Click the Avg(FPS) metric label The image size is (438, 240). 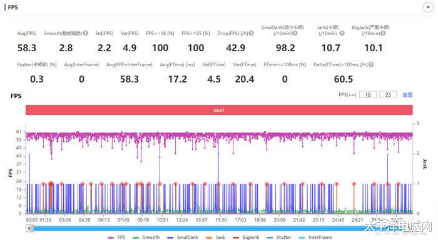(27, 33)
